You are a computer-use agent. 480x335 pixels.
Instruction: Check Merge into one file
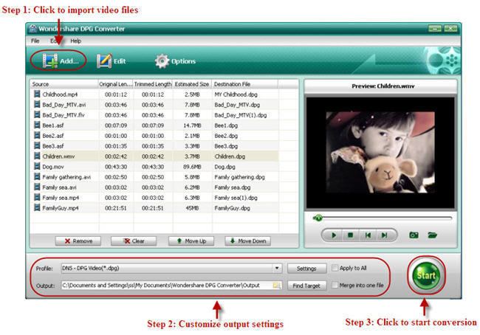point(335,285)
